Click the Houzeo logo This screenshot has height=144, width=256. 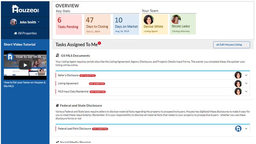click(25, 9)
